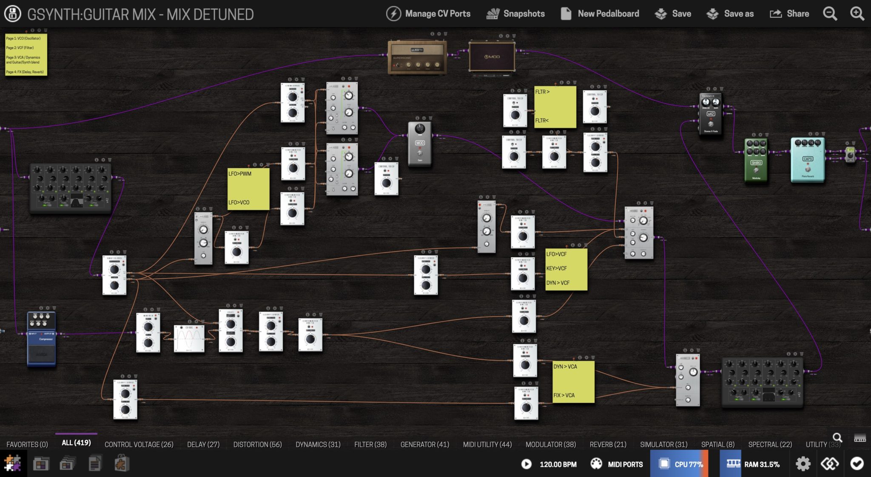Image resolution: width=871 pixels, height=477 pixels.
Task: Save the current pedalboard
Action: click(673, 13)
